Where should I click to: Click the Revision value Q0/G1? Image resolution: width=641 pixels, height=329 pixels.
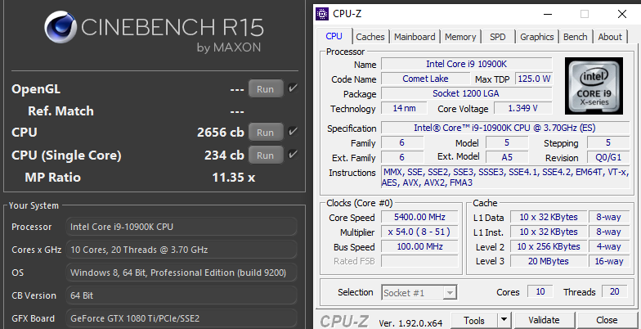tap(608, 157)
